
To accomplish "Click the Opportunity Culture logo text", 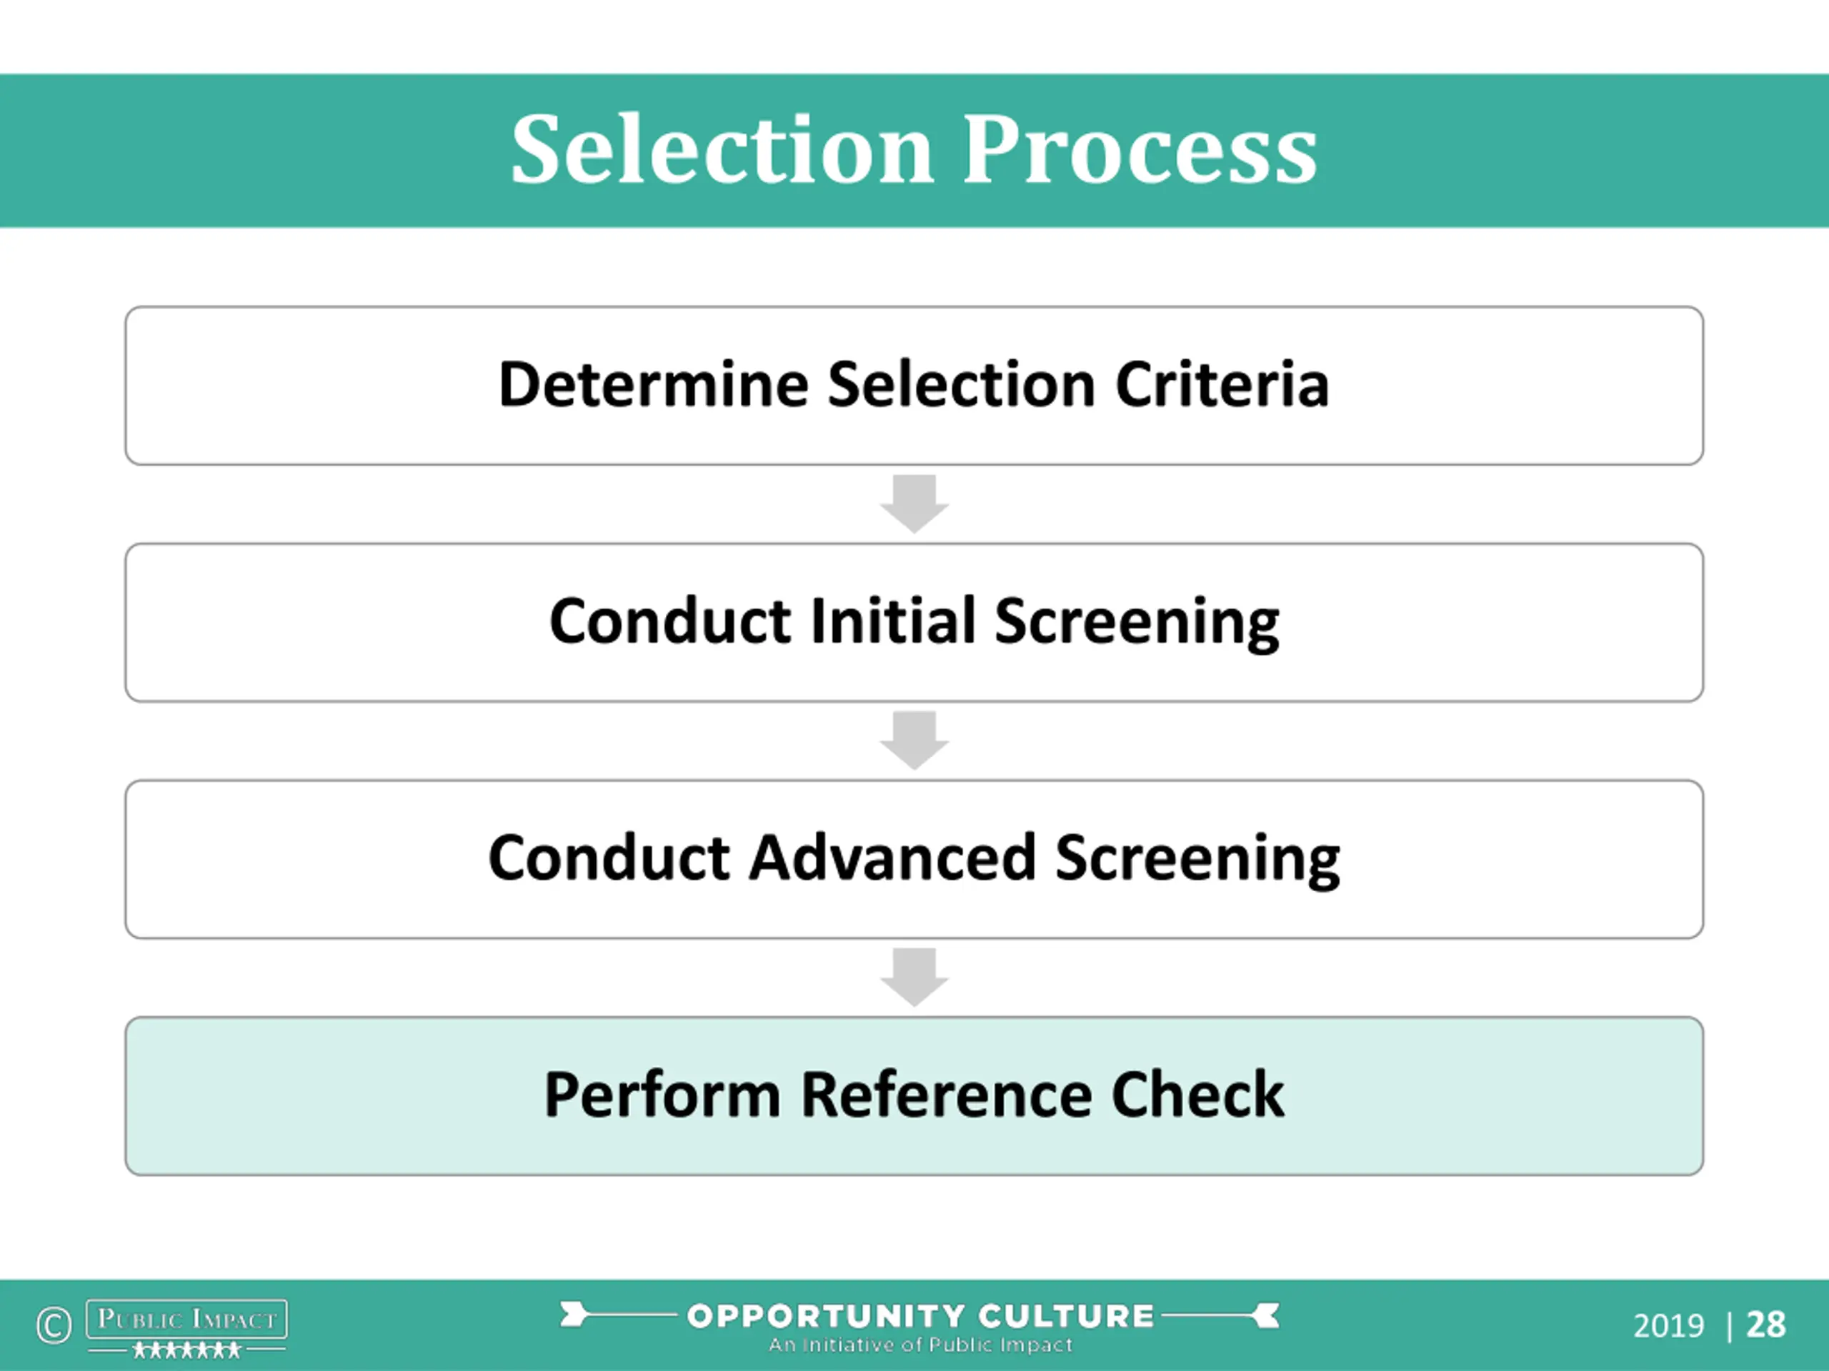I will (920, 1315).
